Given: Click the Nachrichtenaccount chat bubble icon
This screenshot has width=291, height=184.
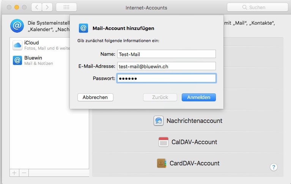Looking at the screenshot, I should coord(159,121).
